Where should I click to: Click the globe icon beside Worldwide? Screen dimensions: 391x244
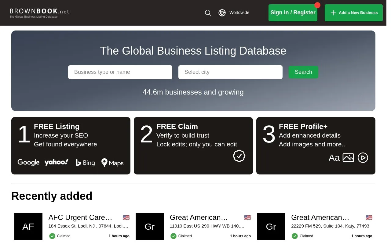222,13
